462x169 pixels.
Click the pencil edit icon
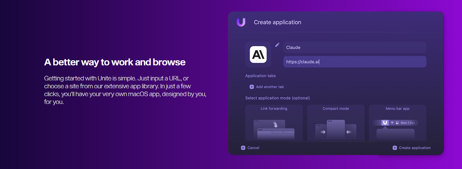277,45
